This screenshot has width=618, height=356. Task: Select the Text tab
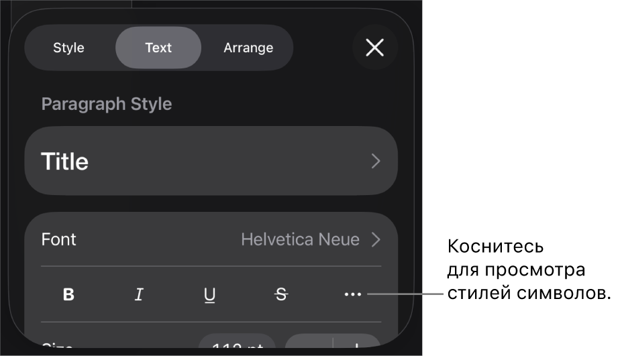[158, 48]
